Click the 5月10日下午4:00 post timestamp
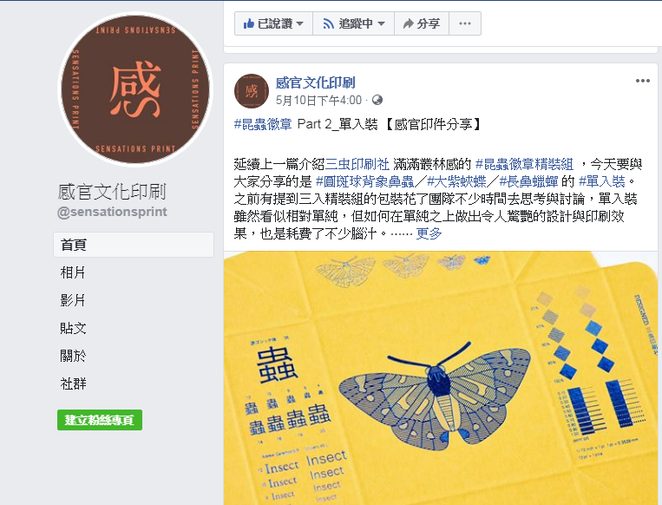662x505 pixels. 318,101
